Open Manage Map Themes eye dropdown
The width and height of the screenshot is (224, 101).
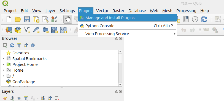click(x=19, y=98)
